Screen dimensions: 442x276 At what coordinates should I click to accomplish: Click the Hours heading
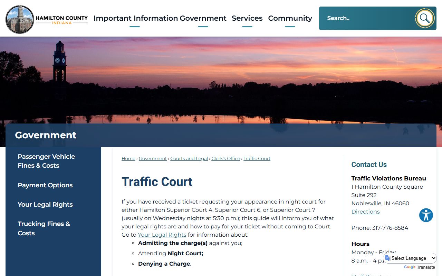pos(360,244)
